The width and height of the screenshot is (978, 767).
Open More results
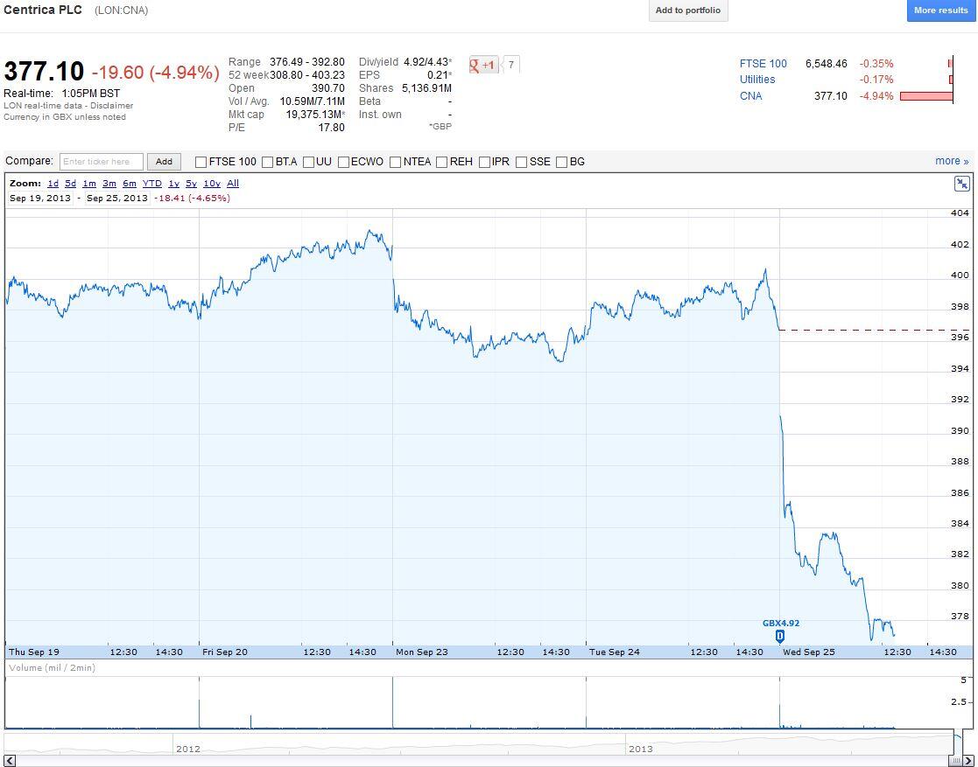(940, 10)
